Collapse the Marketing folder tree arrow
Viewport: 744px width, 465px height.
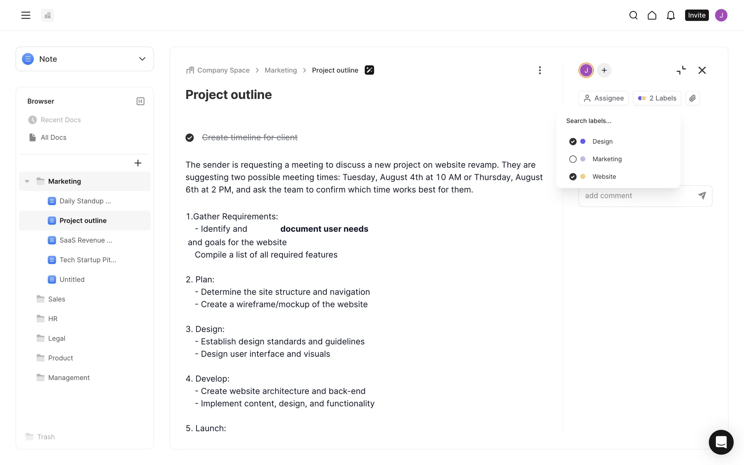(27, 181)
